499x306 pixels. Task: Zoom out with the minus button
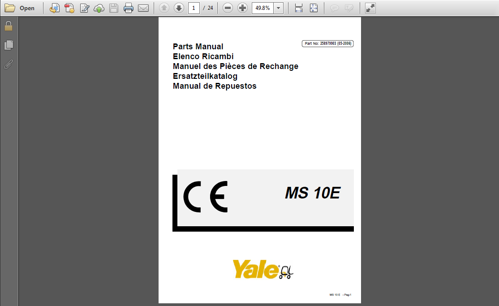(228, 8)
